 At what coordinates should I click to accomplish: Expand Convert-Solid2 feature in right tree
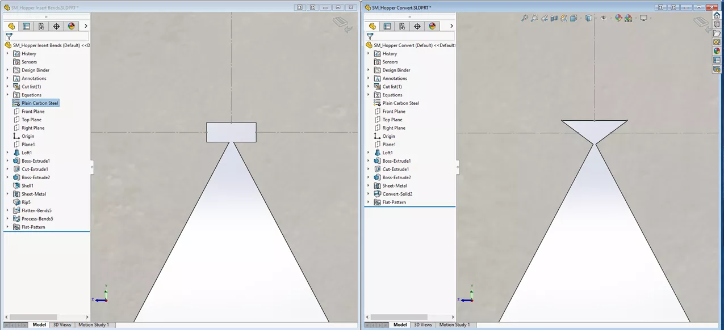[x=369, y=194]
